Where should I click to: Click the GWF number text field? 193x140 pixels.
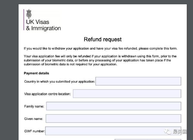pos(113,131)
